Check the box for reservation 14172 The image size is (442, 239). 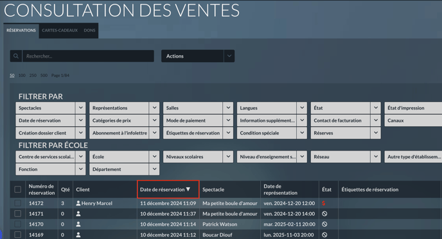click(x=18, y=203)
